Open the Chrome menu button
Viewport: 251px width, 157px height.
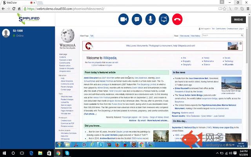click(x=247, y=9)
